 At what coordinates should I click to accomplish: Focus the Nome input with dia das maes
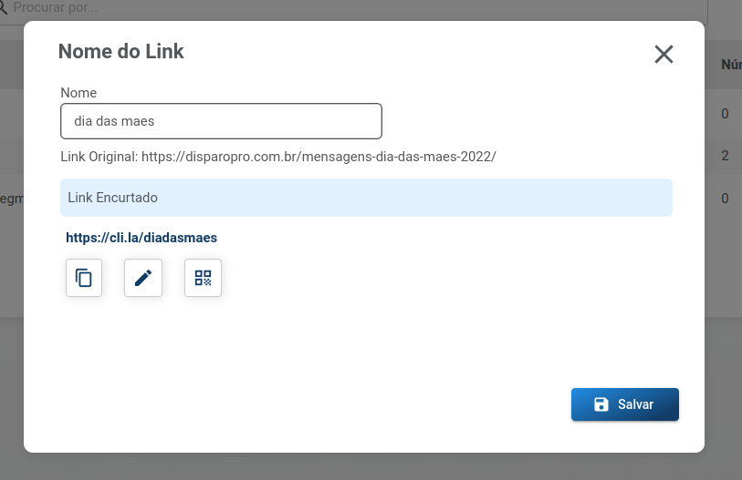[221, 121]
